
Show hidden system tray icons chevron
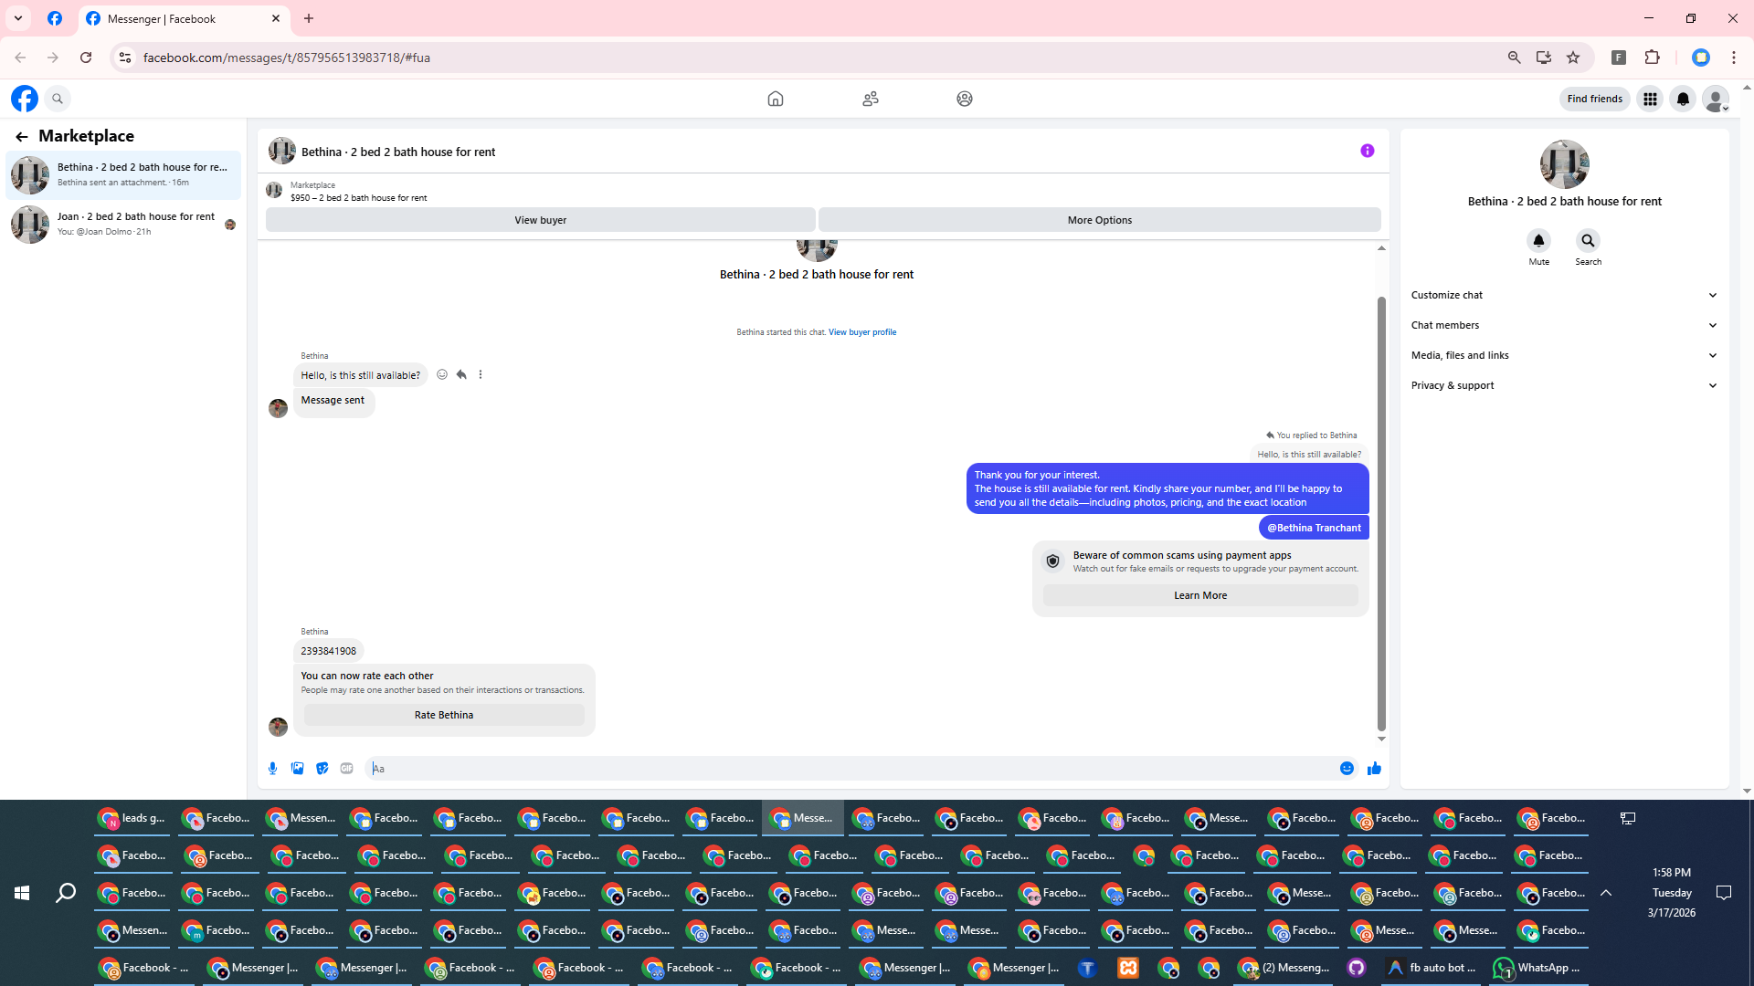point(1606,893)
